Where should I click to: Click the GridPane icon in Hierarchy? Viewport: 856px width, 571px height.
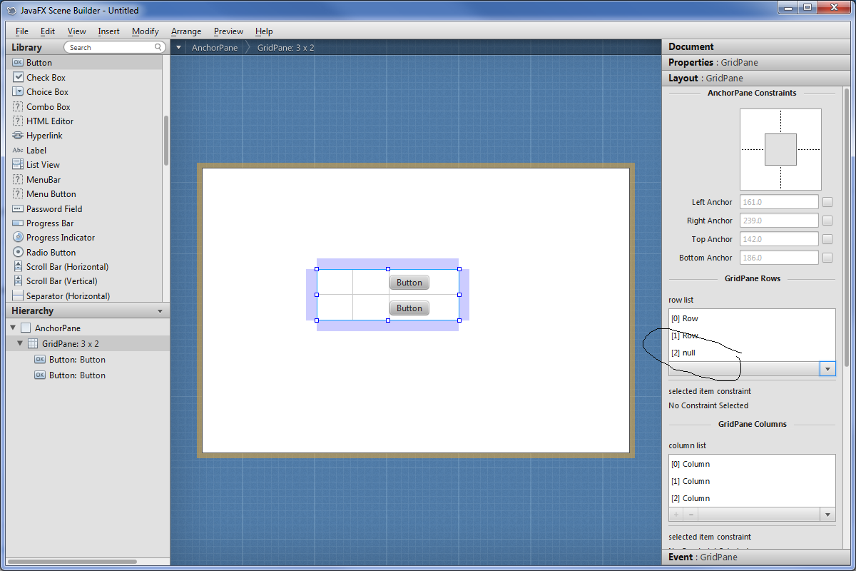point(34,344)
